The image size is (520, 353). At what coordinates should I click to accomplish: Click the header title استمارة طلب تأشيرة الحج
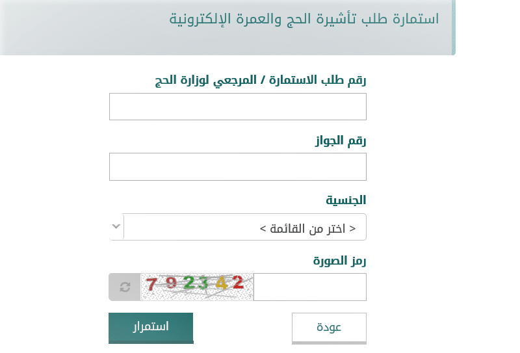304,20
